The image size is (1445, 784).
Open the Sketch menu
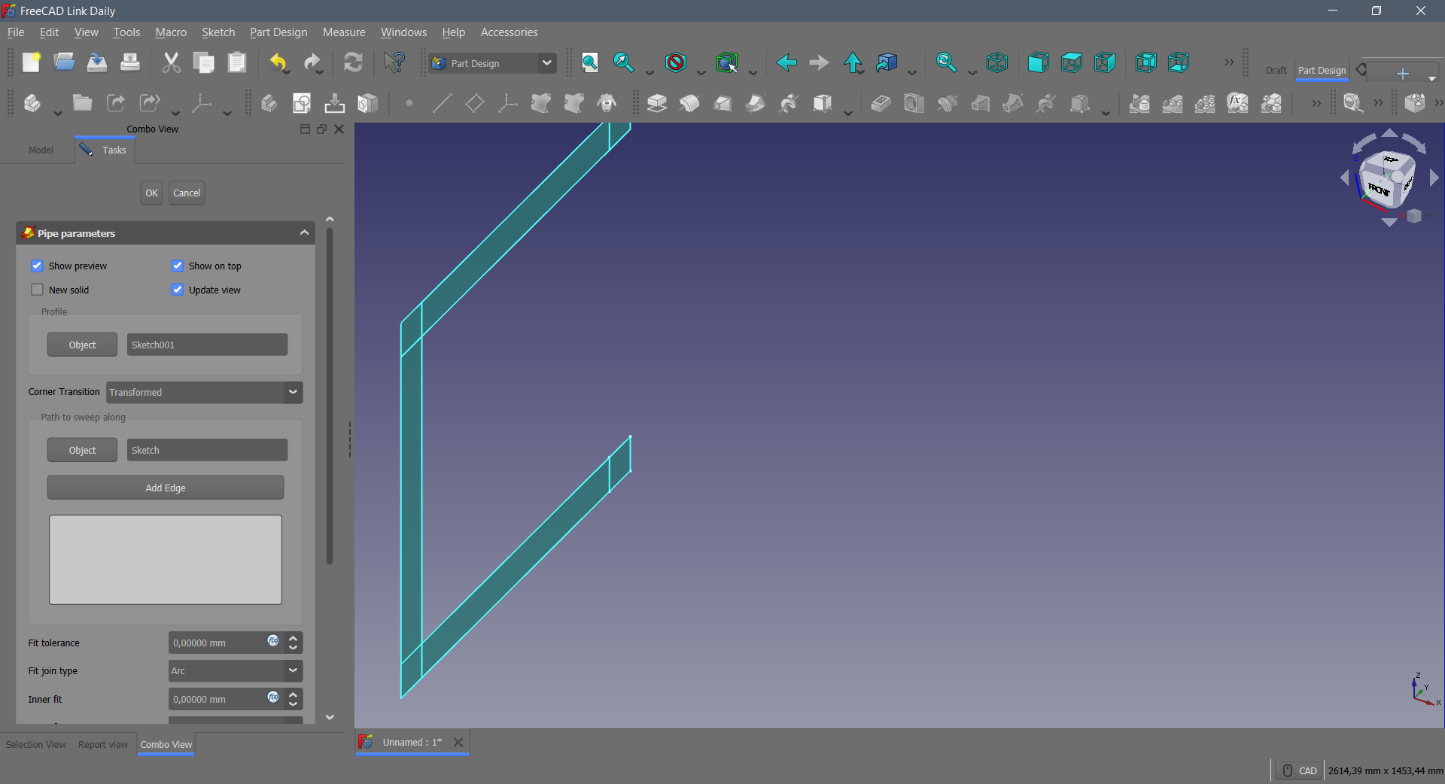tap(218, 32)
